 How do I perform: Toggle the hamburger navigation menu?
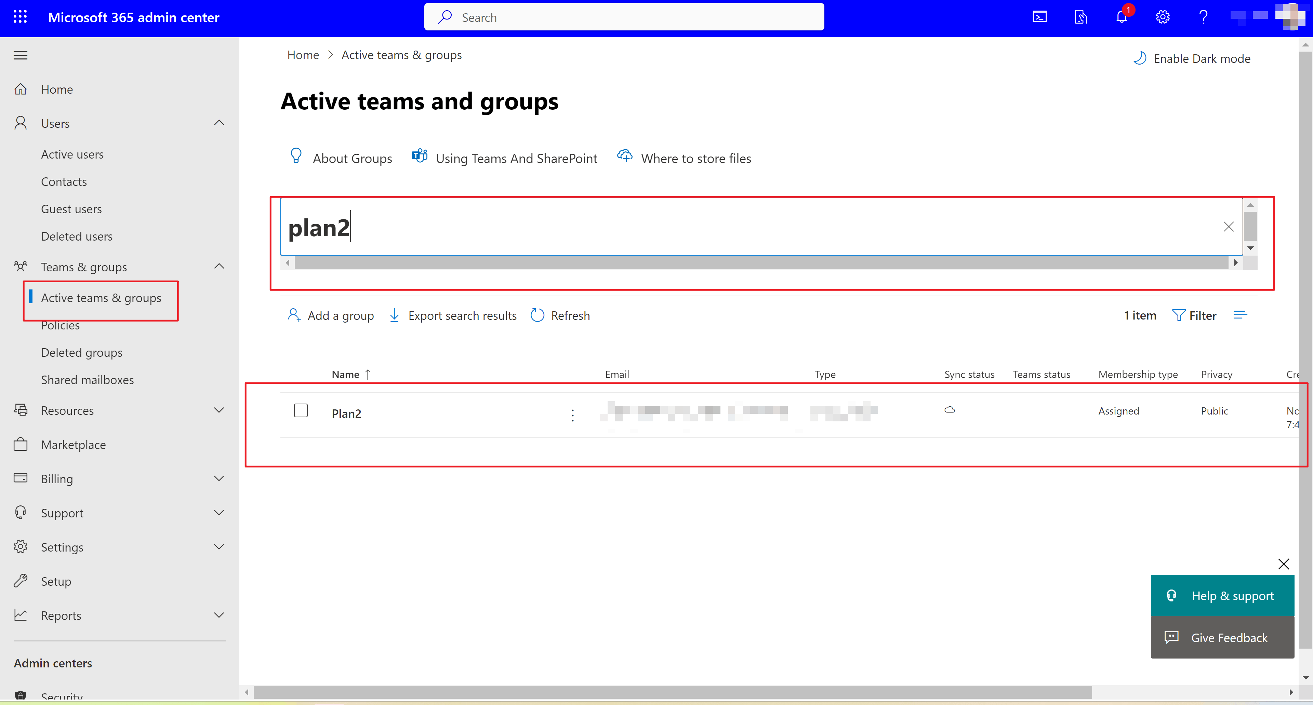click(21, 55)
